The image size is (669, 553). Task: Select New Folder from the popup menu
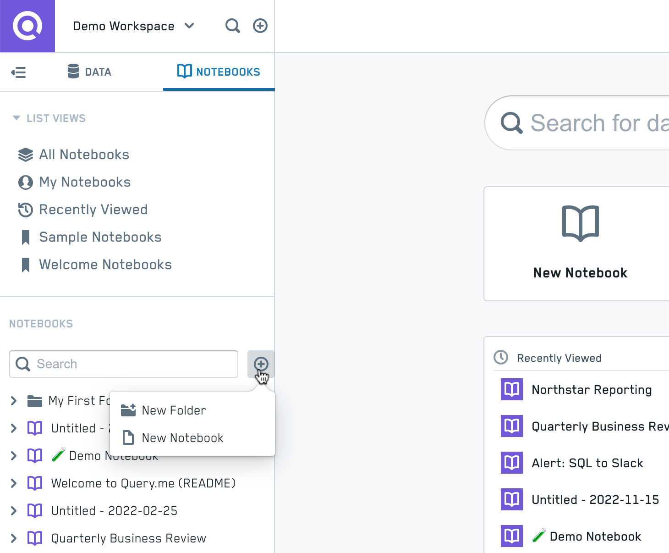[x=174, y=410]
